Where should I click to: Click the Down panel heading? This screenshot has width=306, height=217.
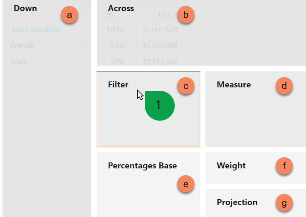coord(25,8)
